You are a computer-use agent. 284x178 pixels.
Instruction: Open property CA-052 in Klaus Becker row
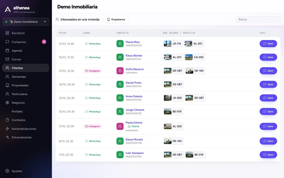coord(195,57)
